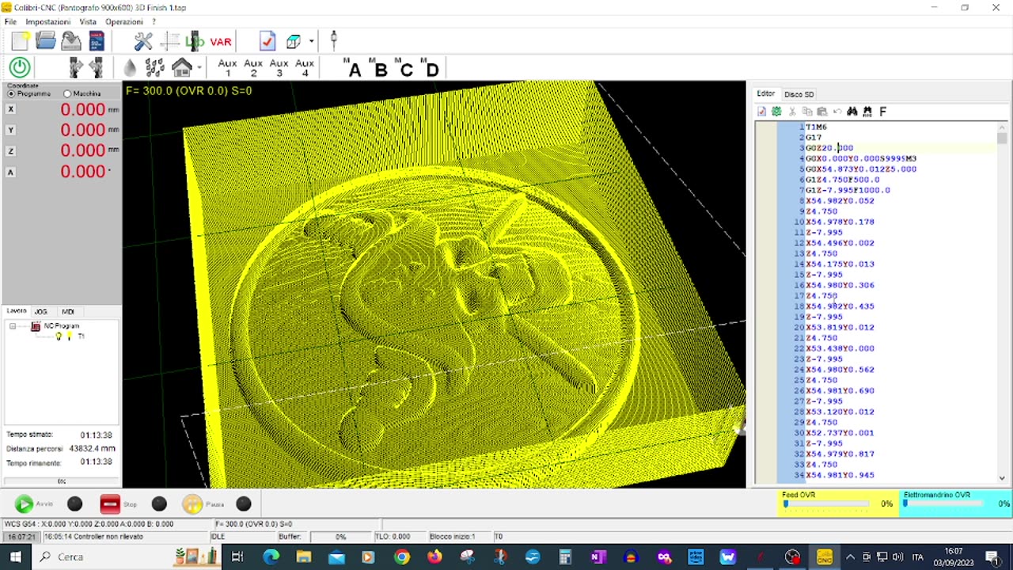The image size is (1013, 570).
Task: Switch to the JOG tab
Action: (x=41, y=311)
